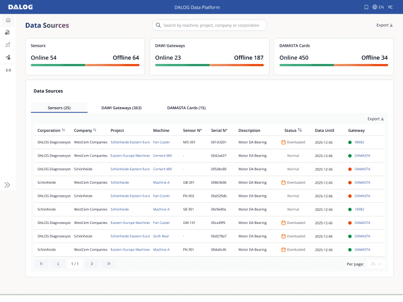Open the Fan Cooler machine link for sensor MO-301
The height and width of the screenshot is (302, 403).
tap(161, 142)
